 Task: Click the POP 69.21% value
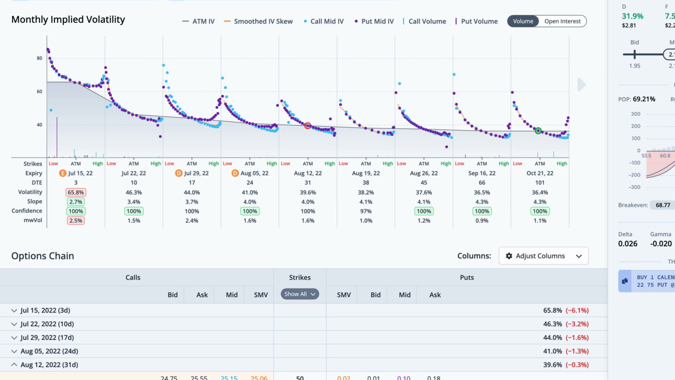644,99
